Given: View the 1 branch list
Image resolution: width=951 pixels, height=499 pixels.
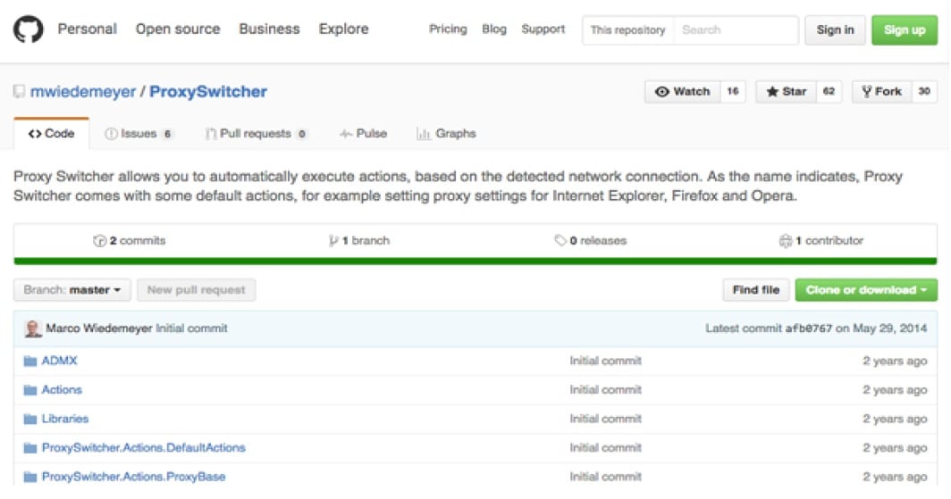Looking at the screenshot, I should 359,241.
